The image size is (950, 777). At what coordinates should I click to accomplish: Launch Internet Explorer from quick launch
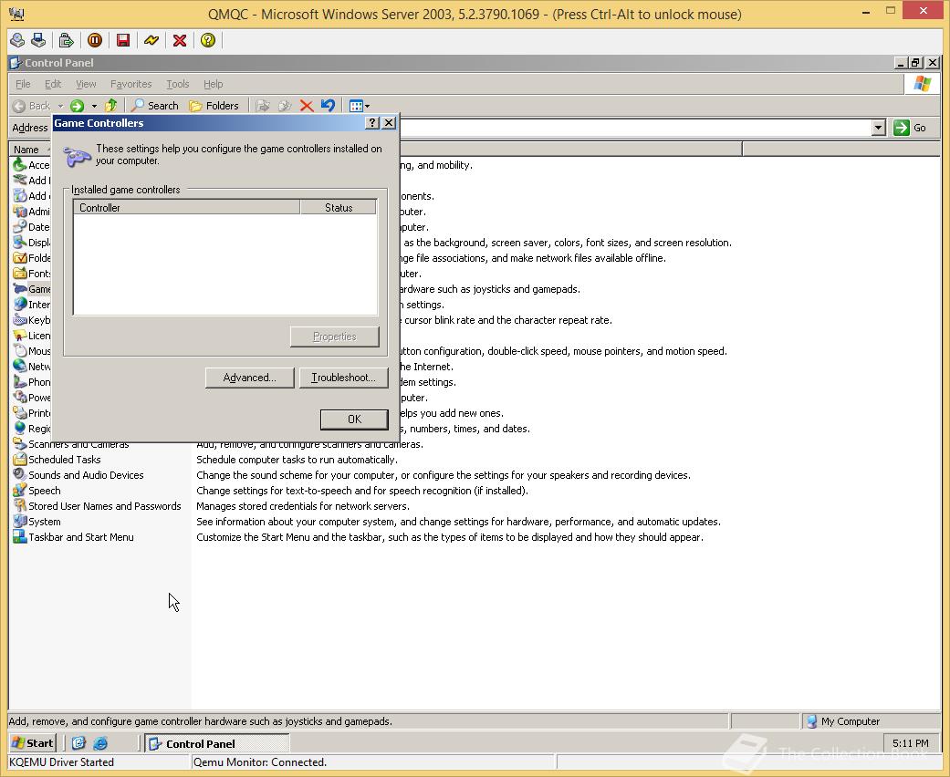click(100, 743)
